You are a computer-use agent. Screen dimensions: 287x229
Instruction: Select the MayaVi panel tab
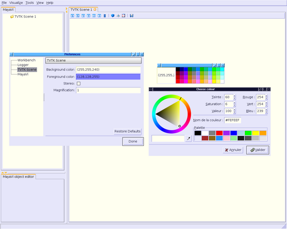click(x=8, y=10)
